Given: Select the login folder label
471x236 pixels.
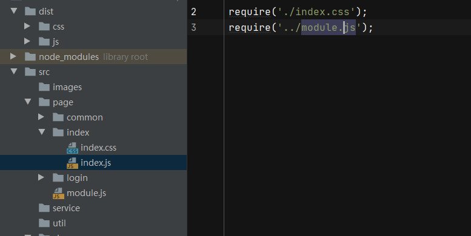Looking at the screenshot, I should 77,178.
